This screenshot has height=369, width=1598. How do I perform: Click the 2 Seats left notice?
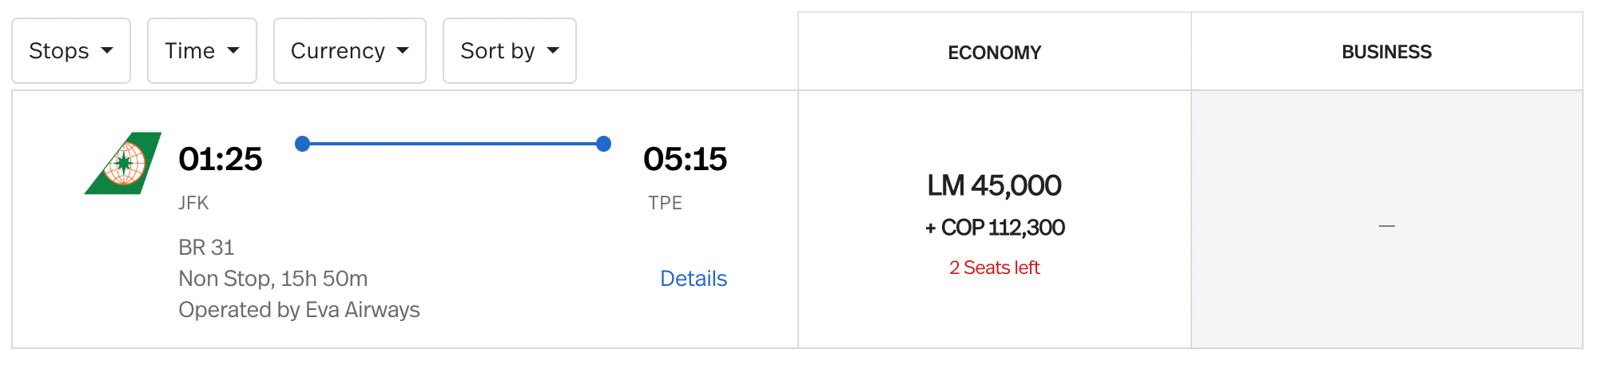(995, 268)
